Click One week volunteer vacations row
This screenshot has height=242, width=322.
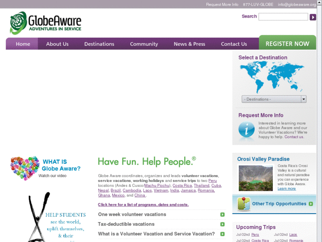coord(162,214)
